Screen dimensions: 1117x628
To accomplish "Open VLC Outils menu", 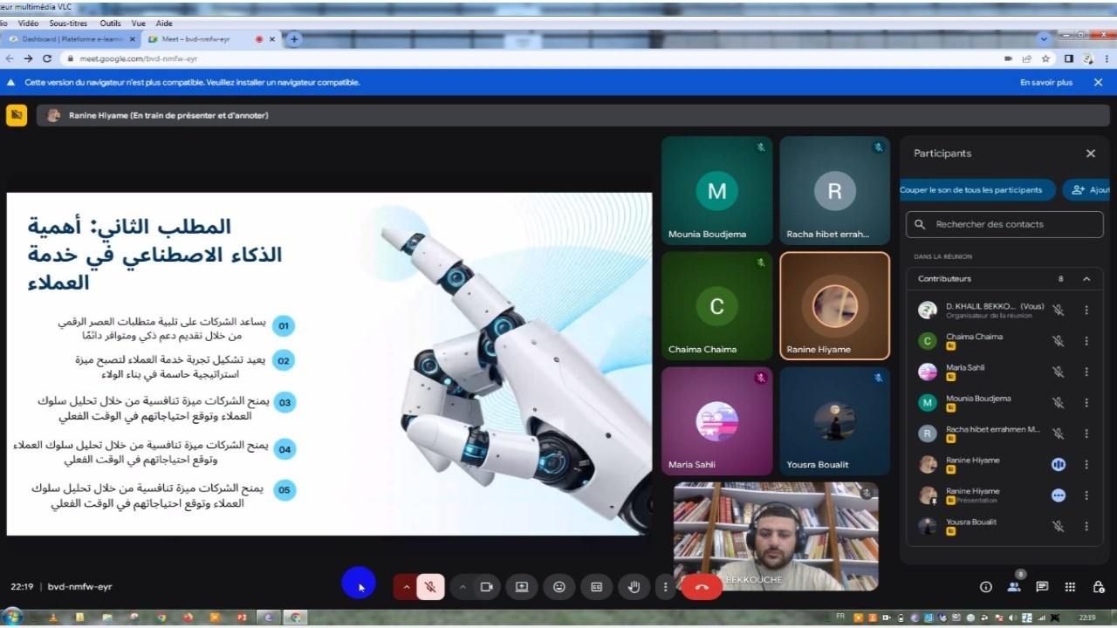I will [111, 24].
